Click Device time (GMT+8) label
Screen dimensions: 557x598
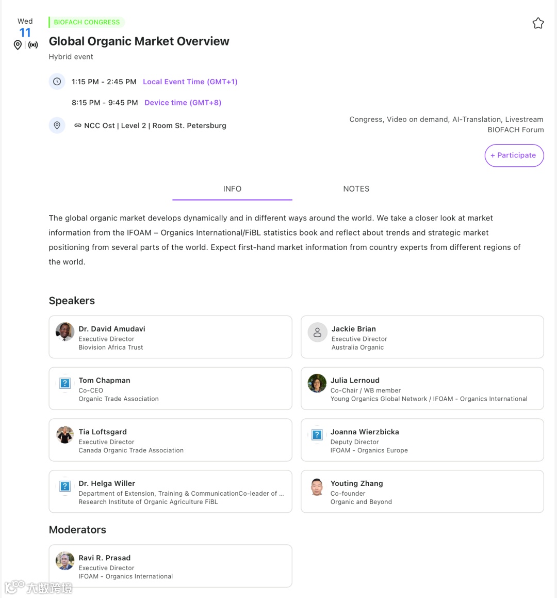tap(183, 103)
